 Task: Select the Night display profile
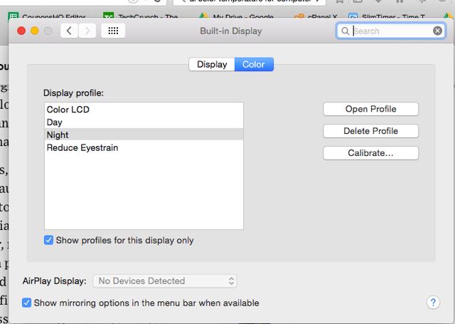point(144,135)
